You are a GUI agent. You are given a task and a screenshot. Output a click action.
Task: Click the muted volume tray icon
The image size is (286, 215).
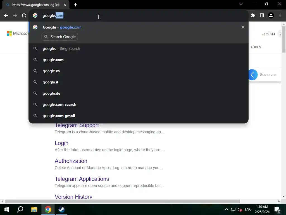[240, 209]
